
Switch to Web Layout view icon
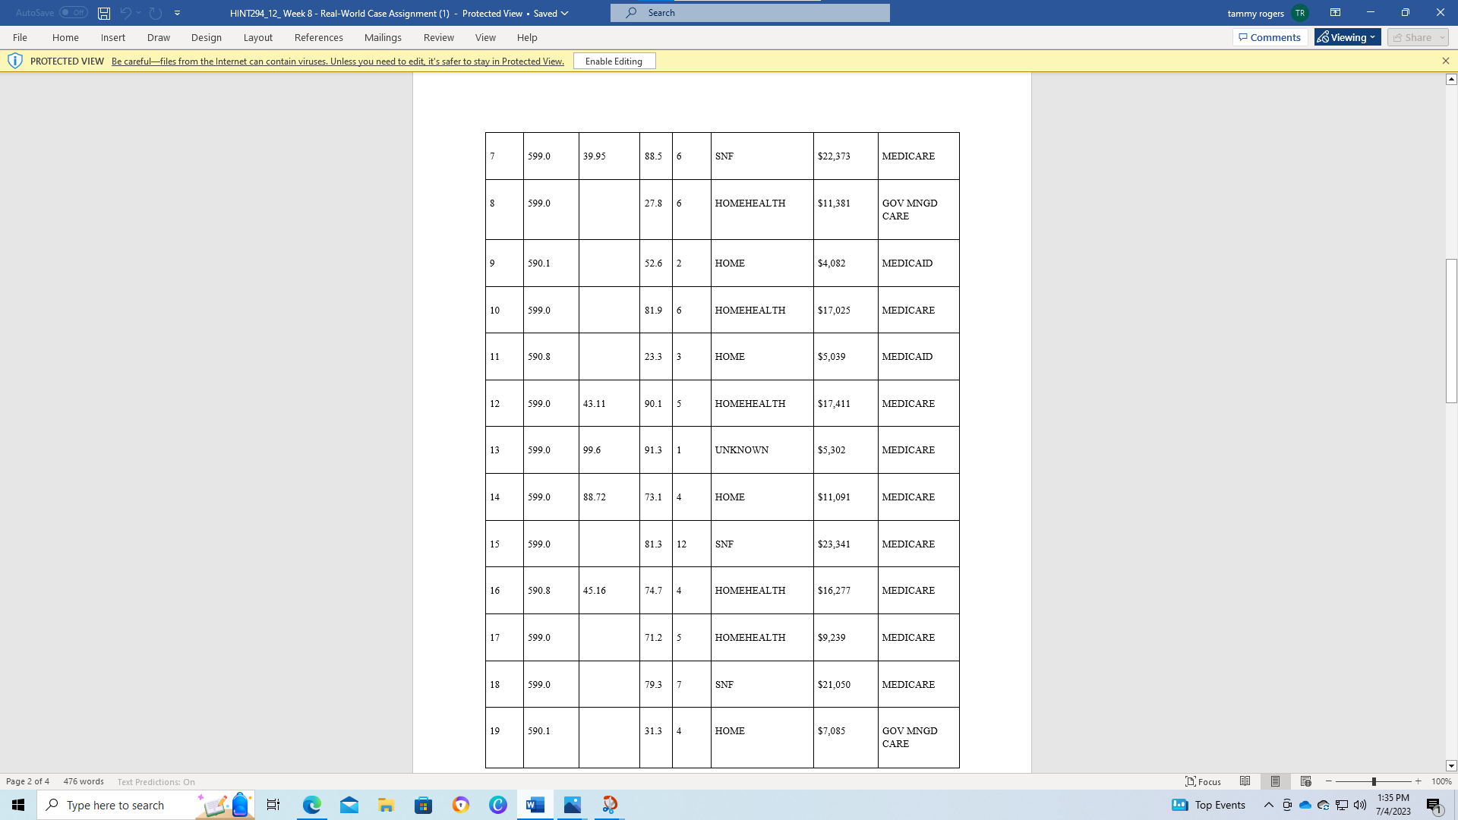tap(1305, 781)
